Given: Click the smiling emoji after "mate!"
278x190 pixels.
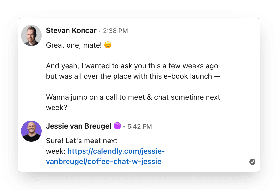Looking at the screenshot, I should [x=108, y=45].
